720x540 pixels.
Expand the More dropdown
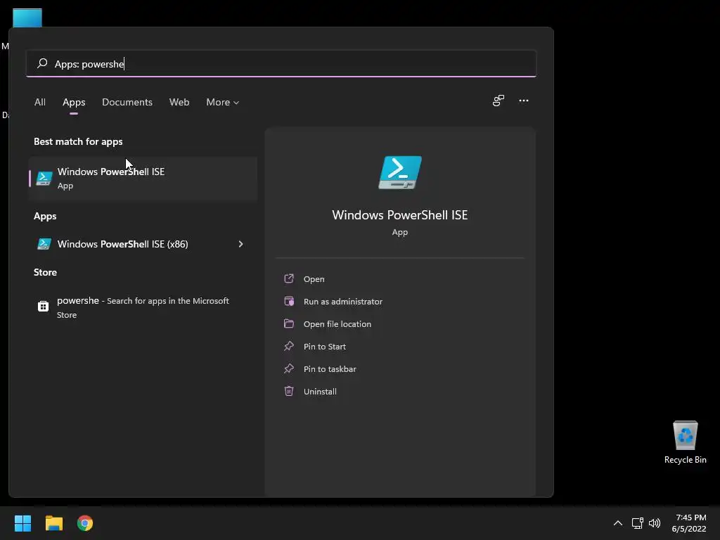pos(223,103)
